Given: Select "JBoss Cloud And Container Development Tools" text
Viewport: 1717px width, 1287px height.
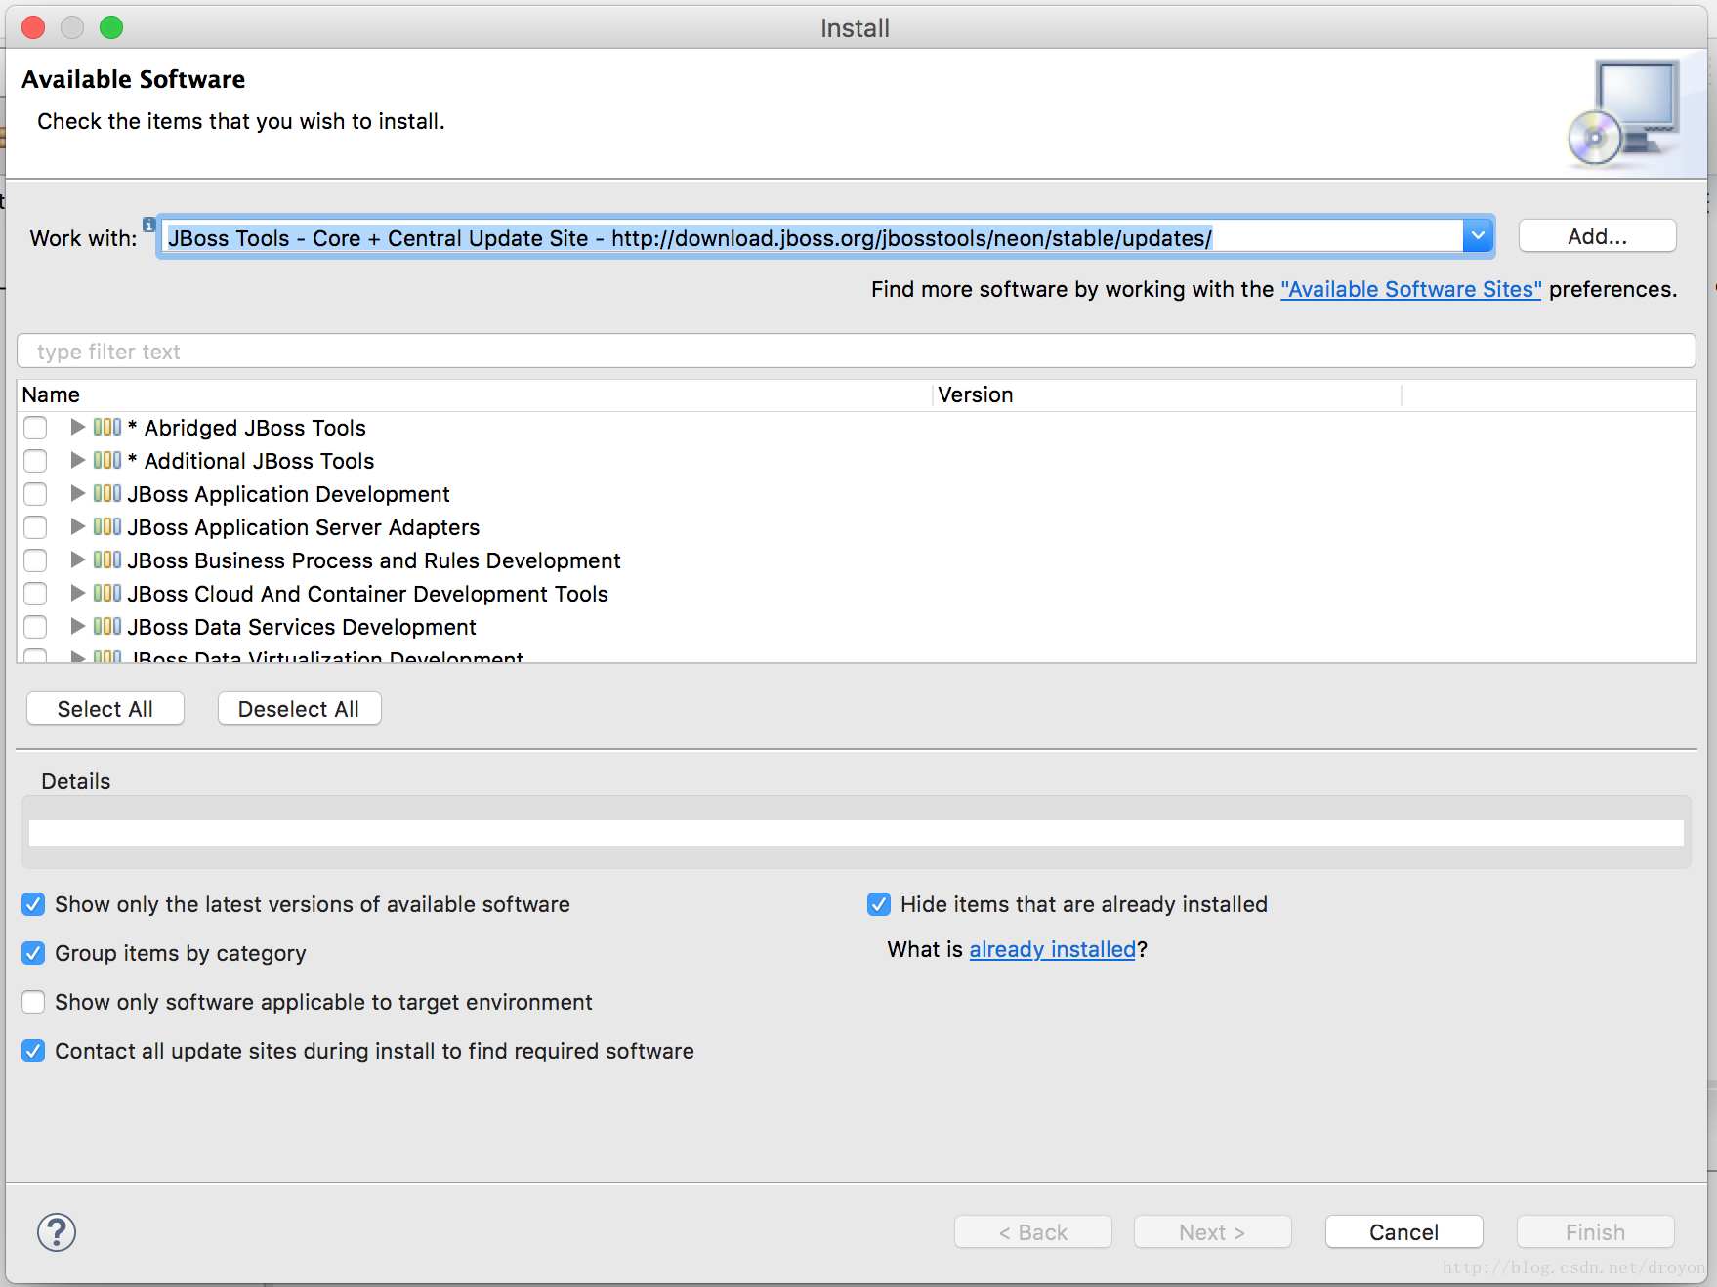Looking at the screenshot, I should tap(367, 594).
